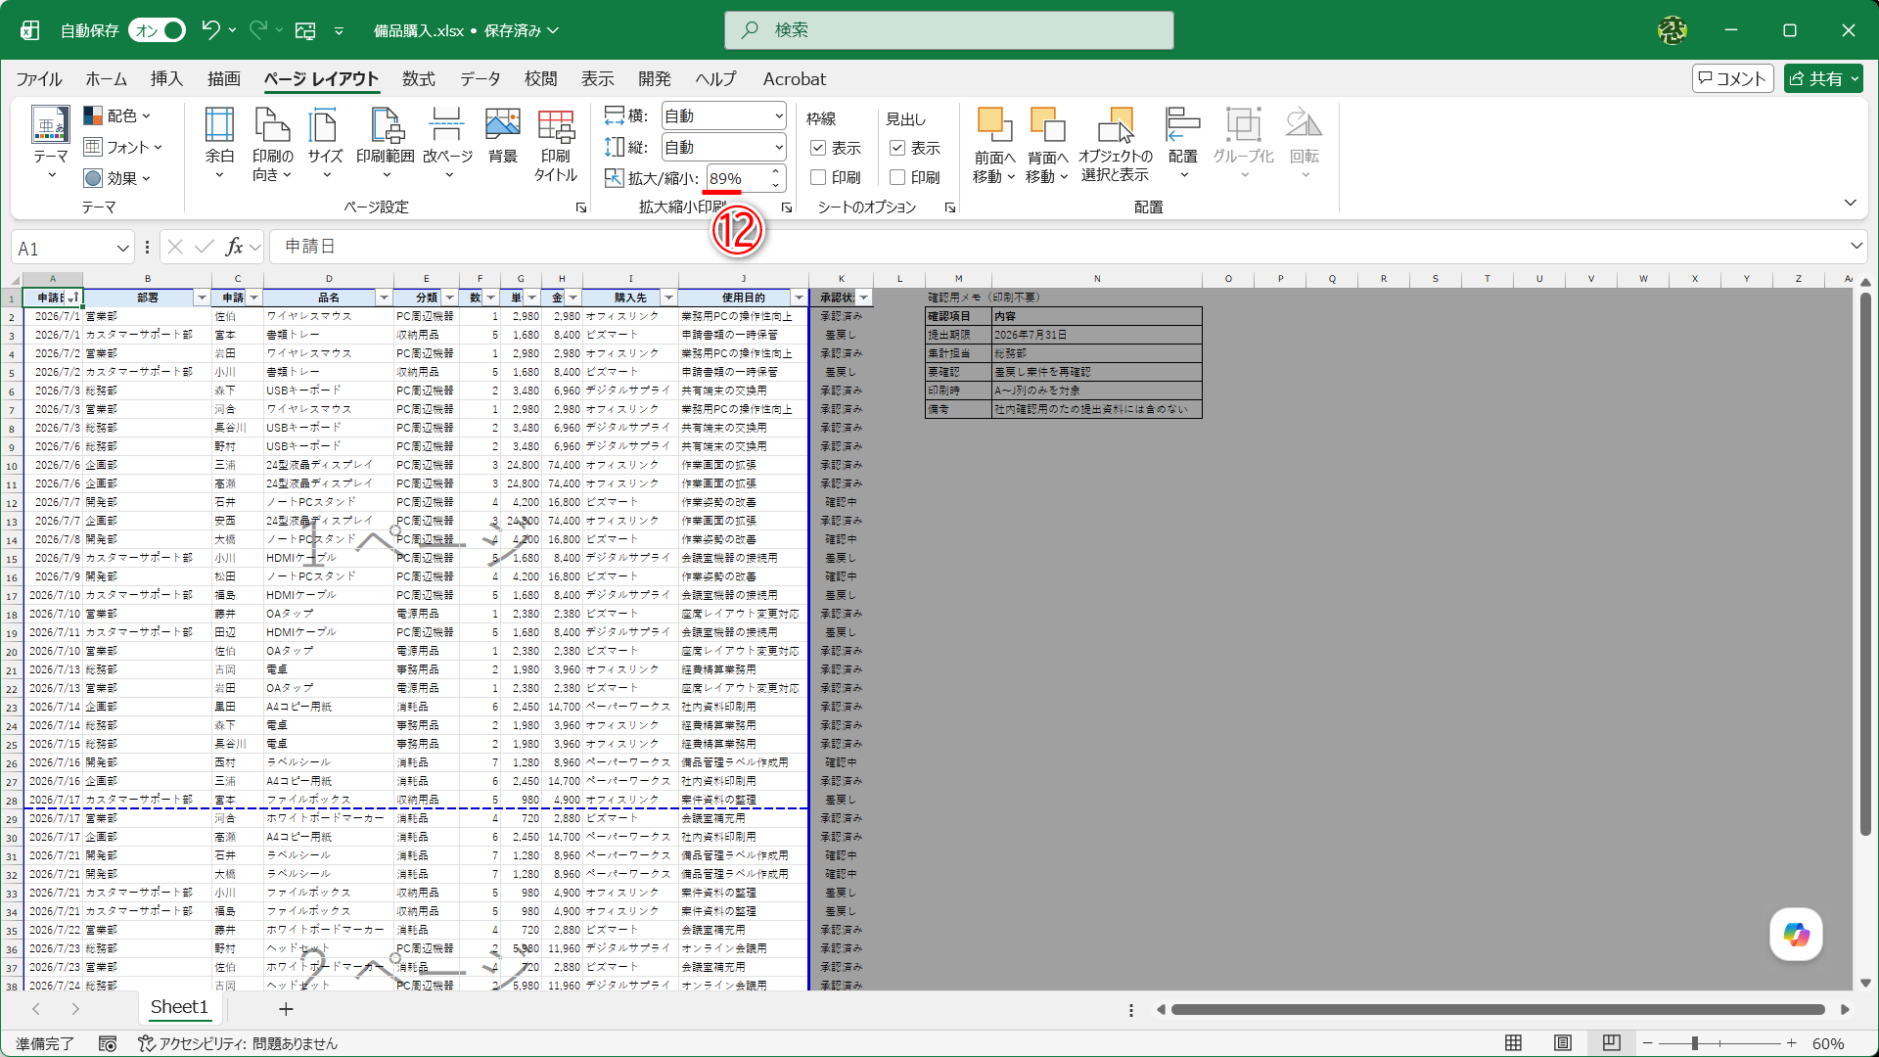Image resolution: width=1879 pixels, height=1057 pixels.
Task: Click the コメント button
Action: [x=1732, y=78]
